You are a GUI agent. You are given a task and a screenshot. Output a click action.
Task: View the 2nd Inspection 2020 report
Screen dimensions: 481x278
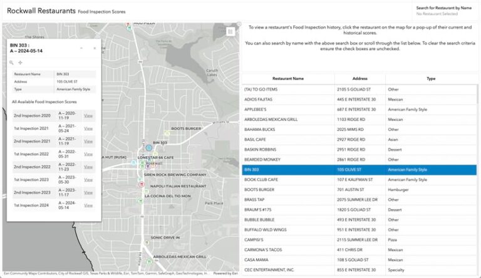point(88,116)
